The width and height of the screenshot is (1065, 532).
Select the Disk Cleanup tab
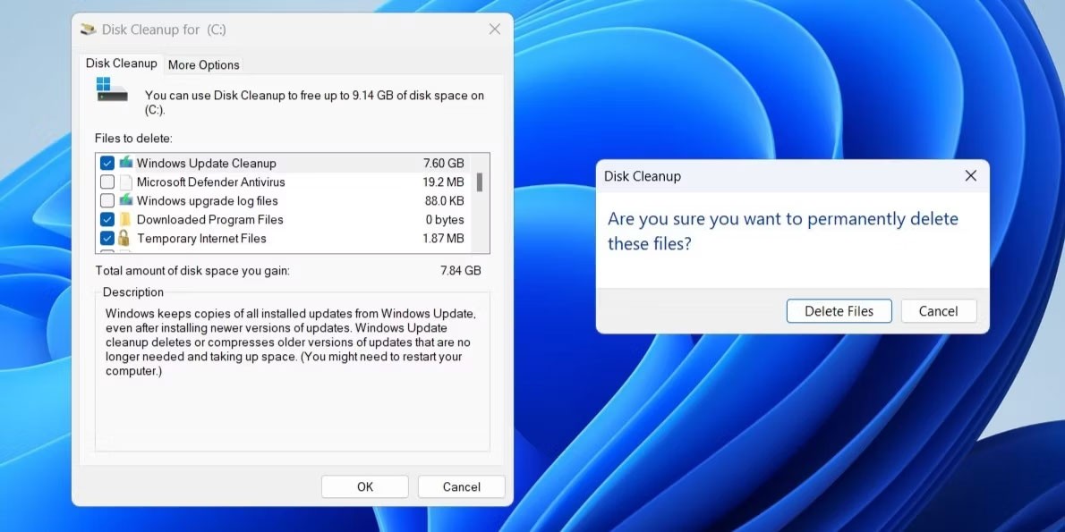[121, 63]
